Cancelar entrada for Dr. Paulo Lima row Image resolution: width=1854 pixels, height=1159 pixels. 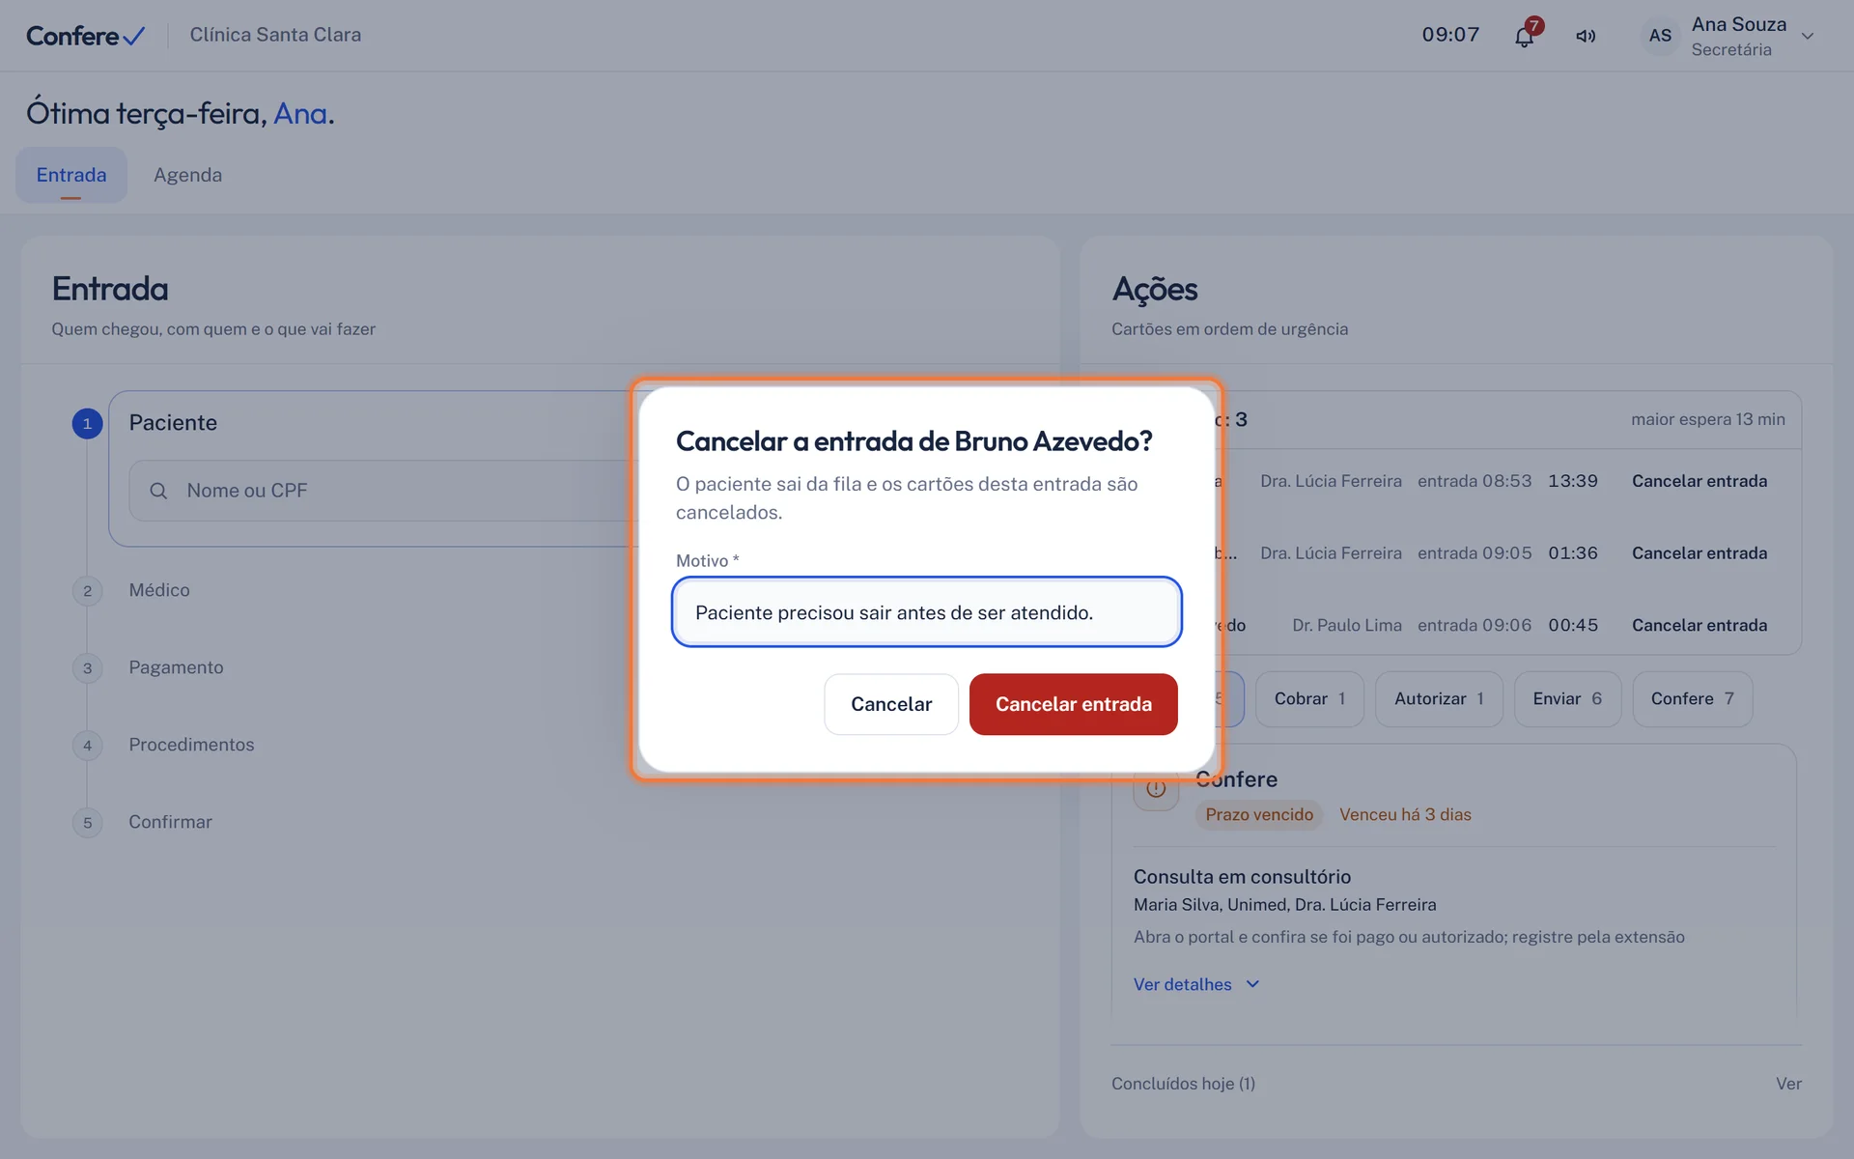coord(1699,626)
